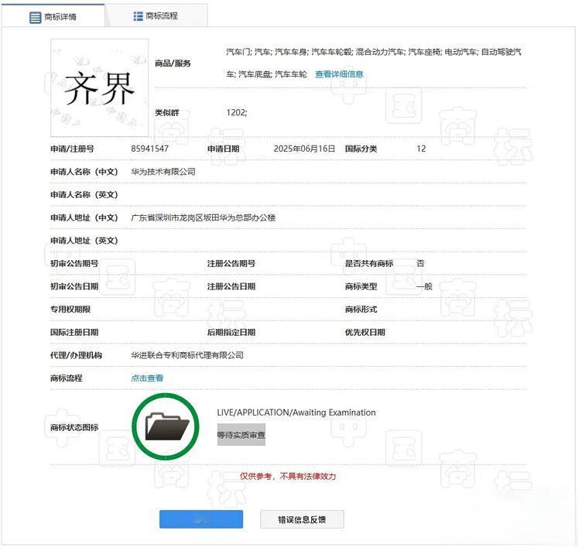
Task: Click the 后期指定日期 label
Action: pos(231,333)
